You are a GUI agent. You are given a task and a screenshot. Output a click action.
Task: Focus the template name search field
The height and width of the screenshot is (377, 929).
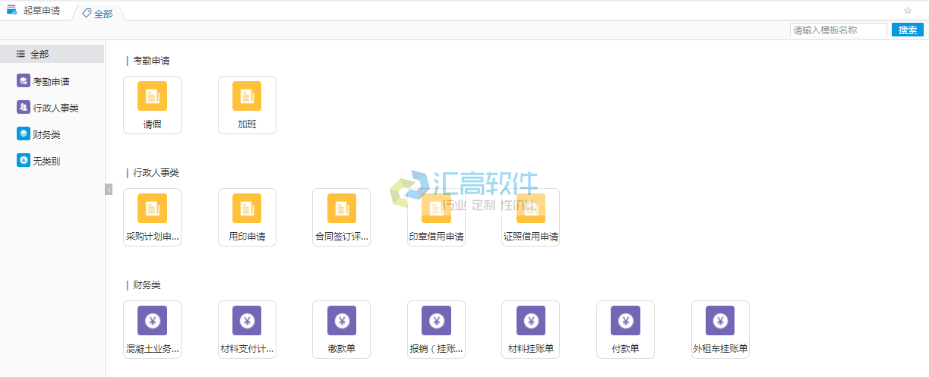tap(838, 30)
